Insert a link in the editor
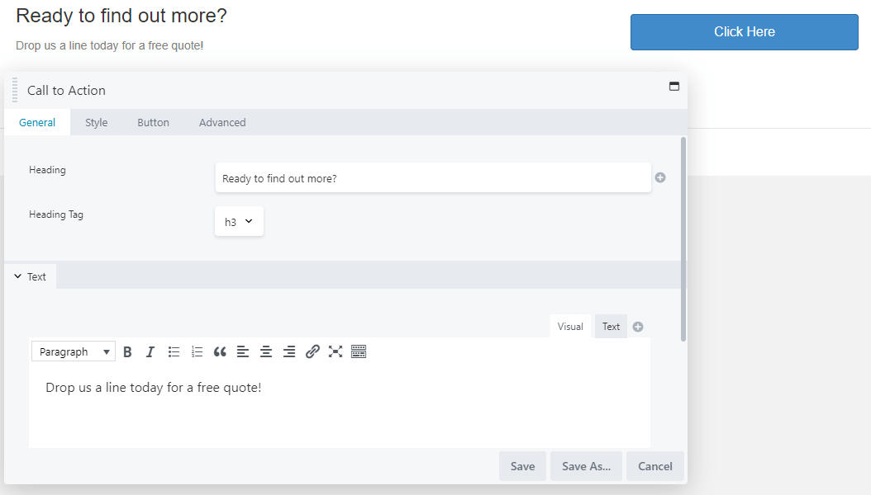The width and height of the screenshot is (871, 495). 312,351
